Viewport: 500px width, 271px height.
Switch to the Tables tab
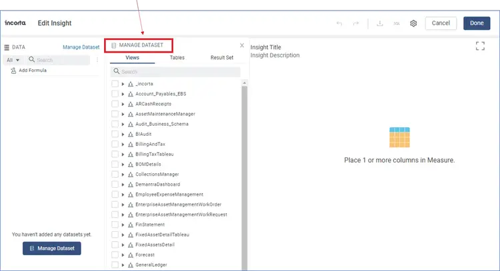click(x=177, y=58)
